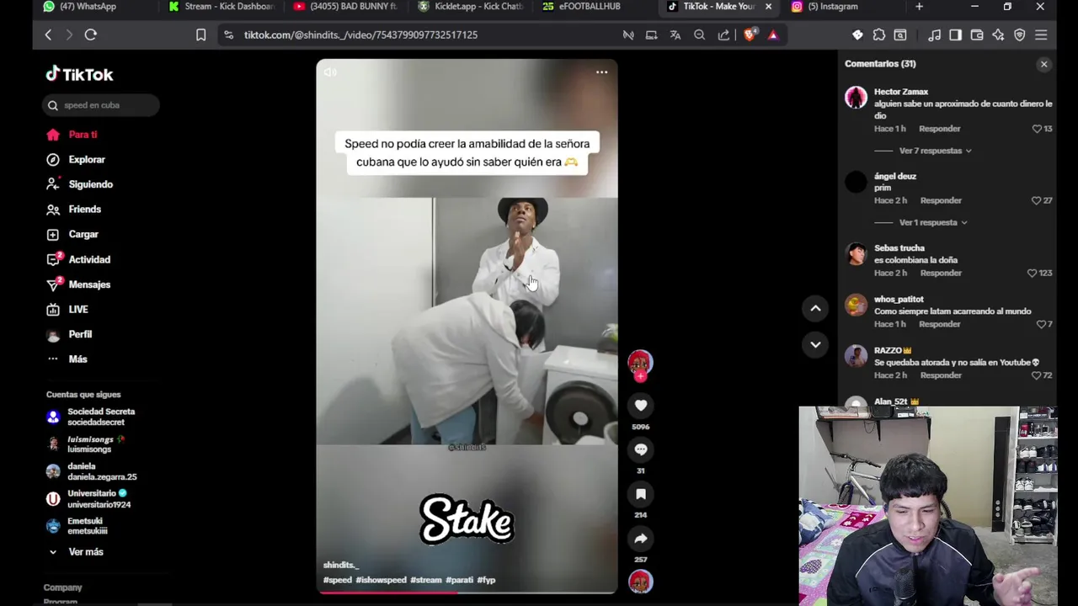The image size is (1078, 606).
Task: Open the spinning sound disc avatar
Action: pos(640,582)
